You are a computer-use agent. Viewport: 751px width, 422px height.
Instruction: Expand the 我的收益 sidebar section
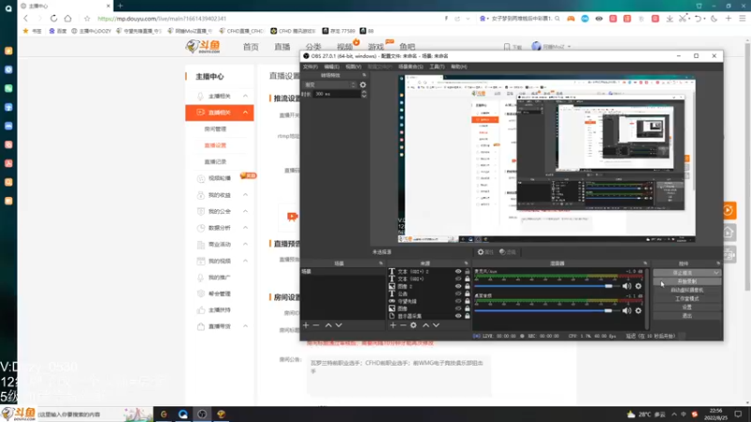tap(245, 195)
